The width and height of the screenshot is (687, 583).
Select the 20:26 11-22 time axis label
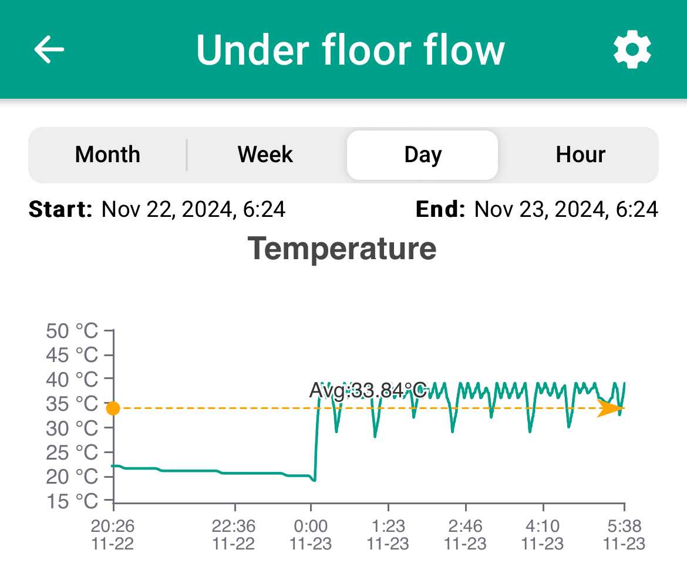(112, 534)
